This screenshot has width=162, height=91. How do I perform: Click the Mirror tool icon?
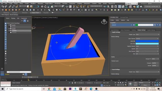(x=105, y=7)
